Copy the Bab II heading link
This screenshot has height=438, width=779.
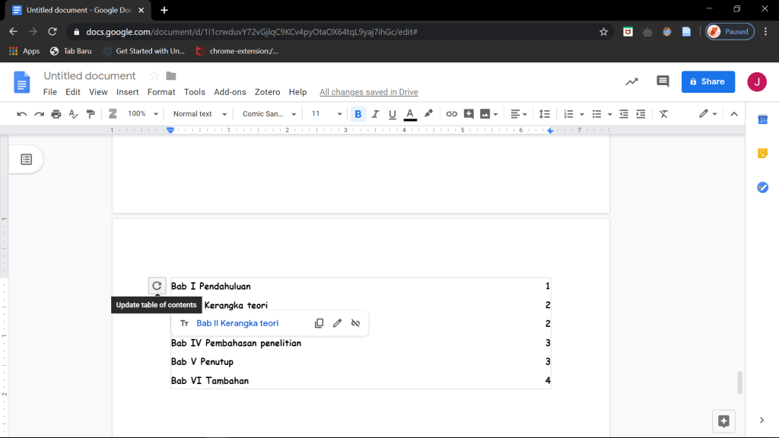click(x=320, y=323)
